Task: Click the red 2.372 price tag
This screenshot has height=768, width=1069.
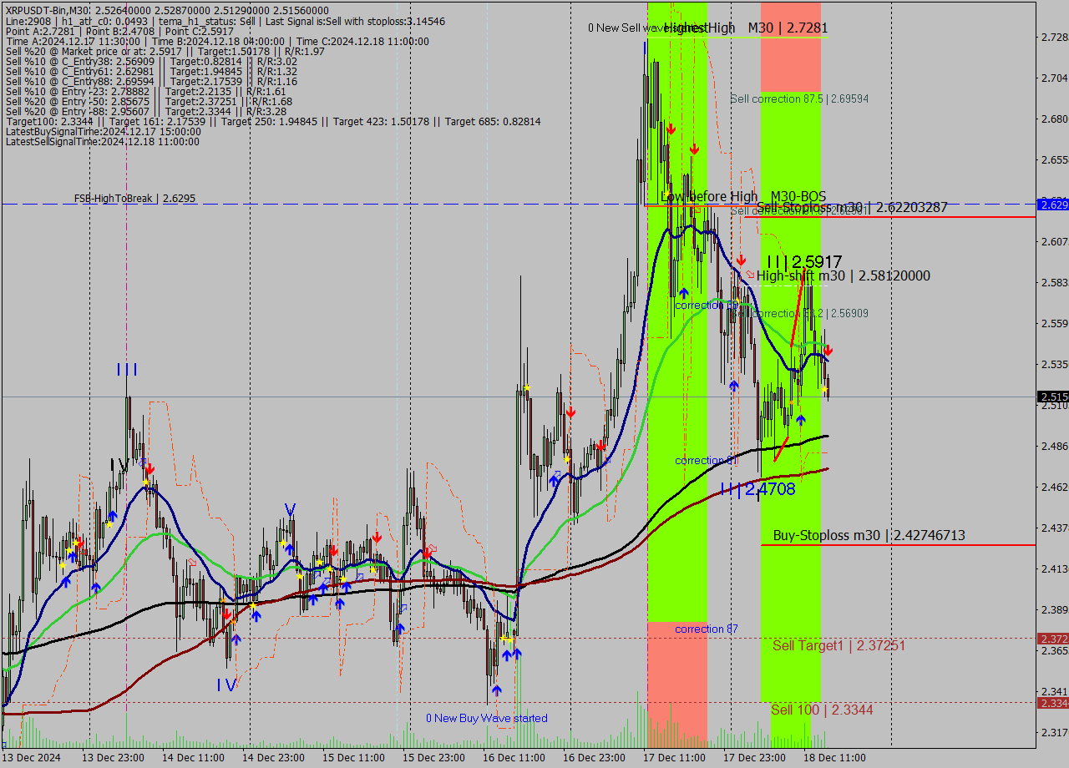Action: pos(1052,639)
